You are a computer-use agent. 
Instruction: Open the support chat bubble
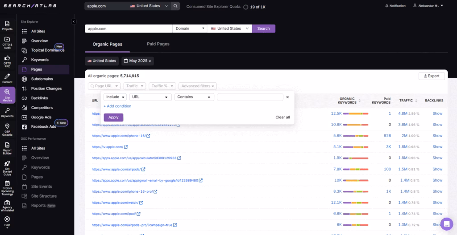(446, 224)
